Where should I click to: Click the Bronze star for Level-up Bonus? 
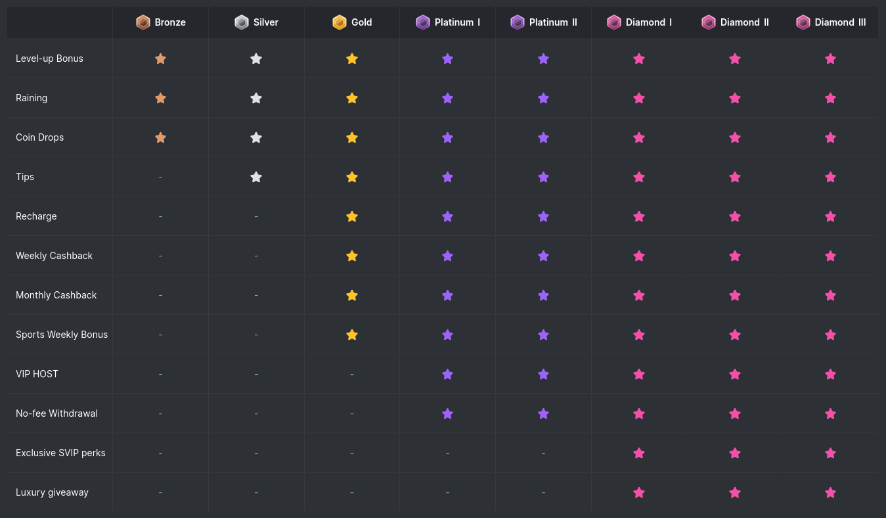click(160, 59)
